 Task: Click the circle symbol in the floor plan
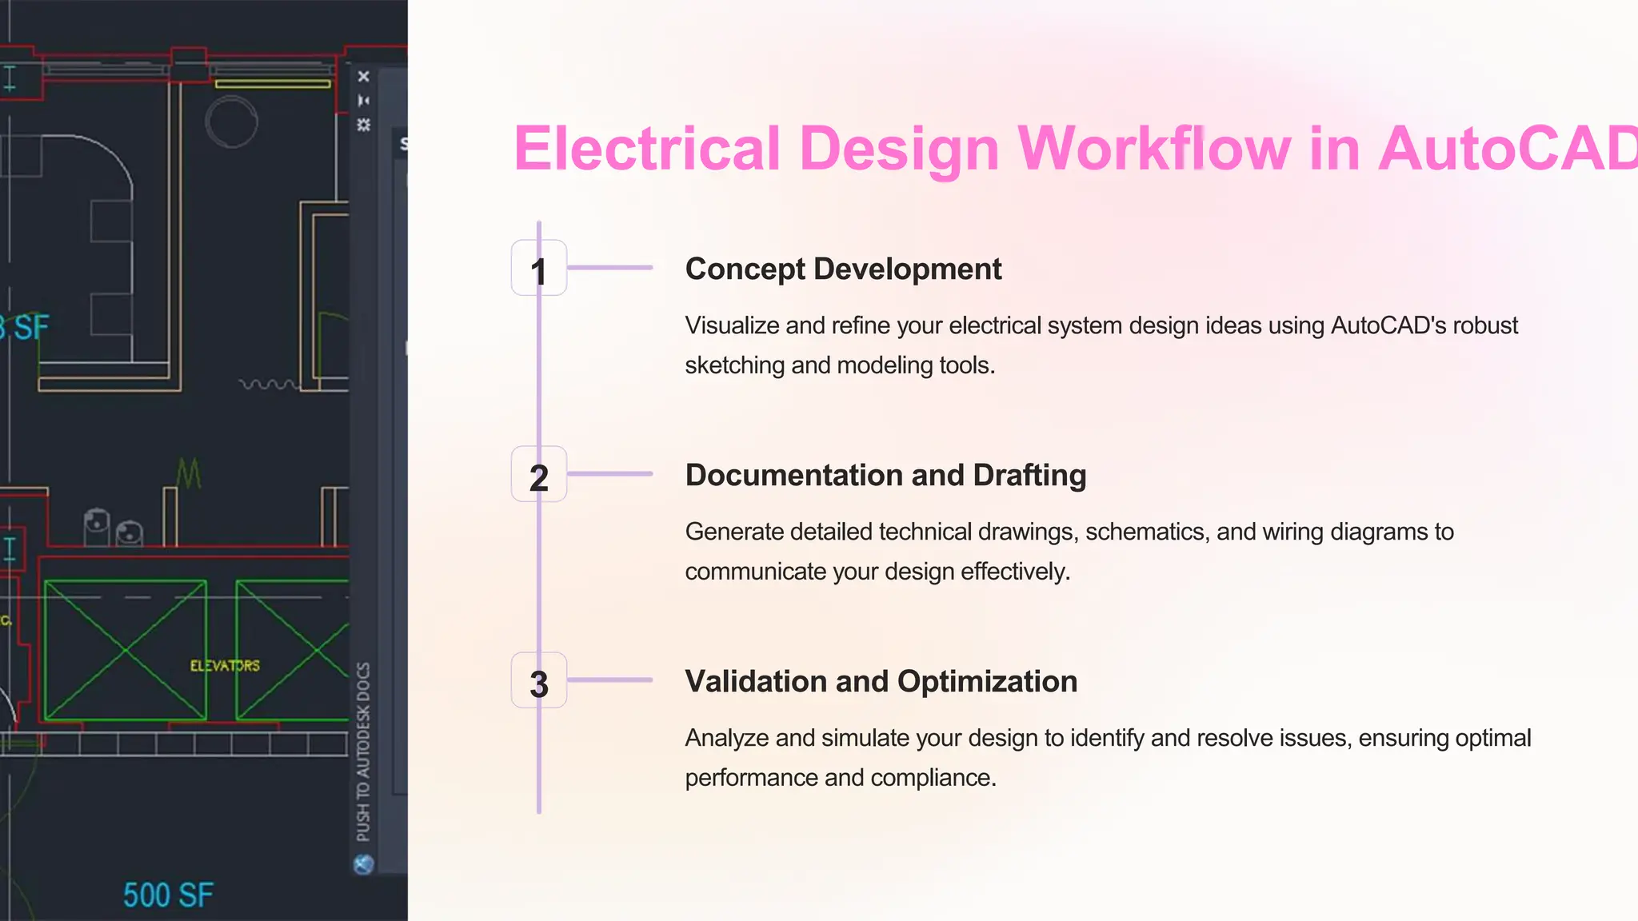tap(232, 122)
